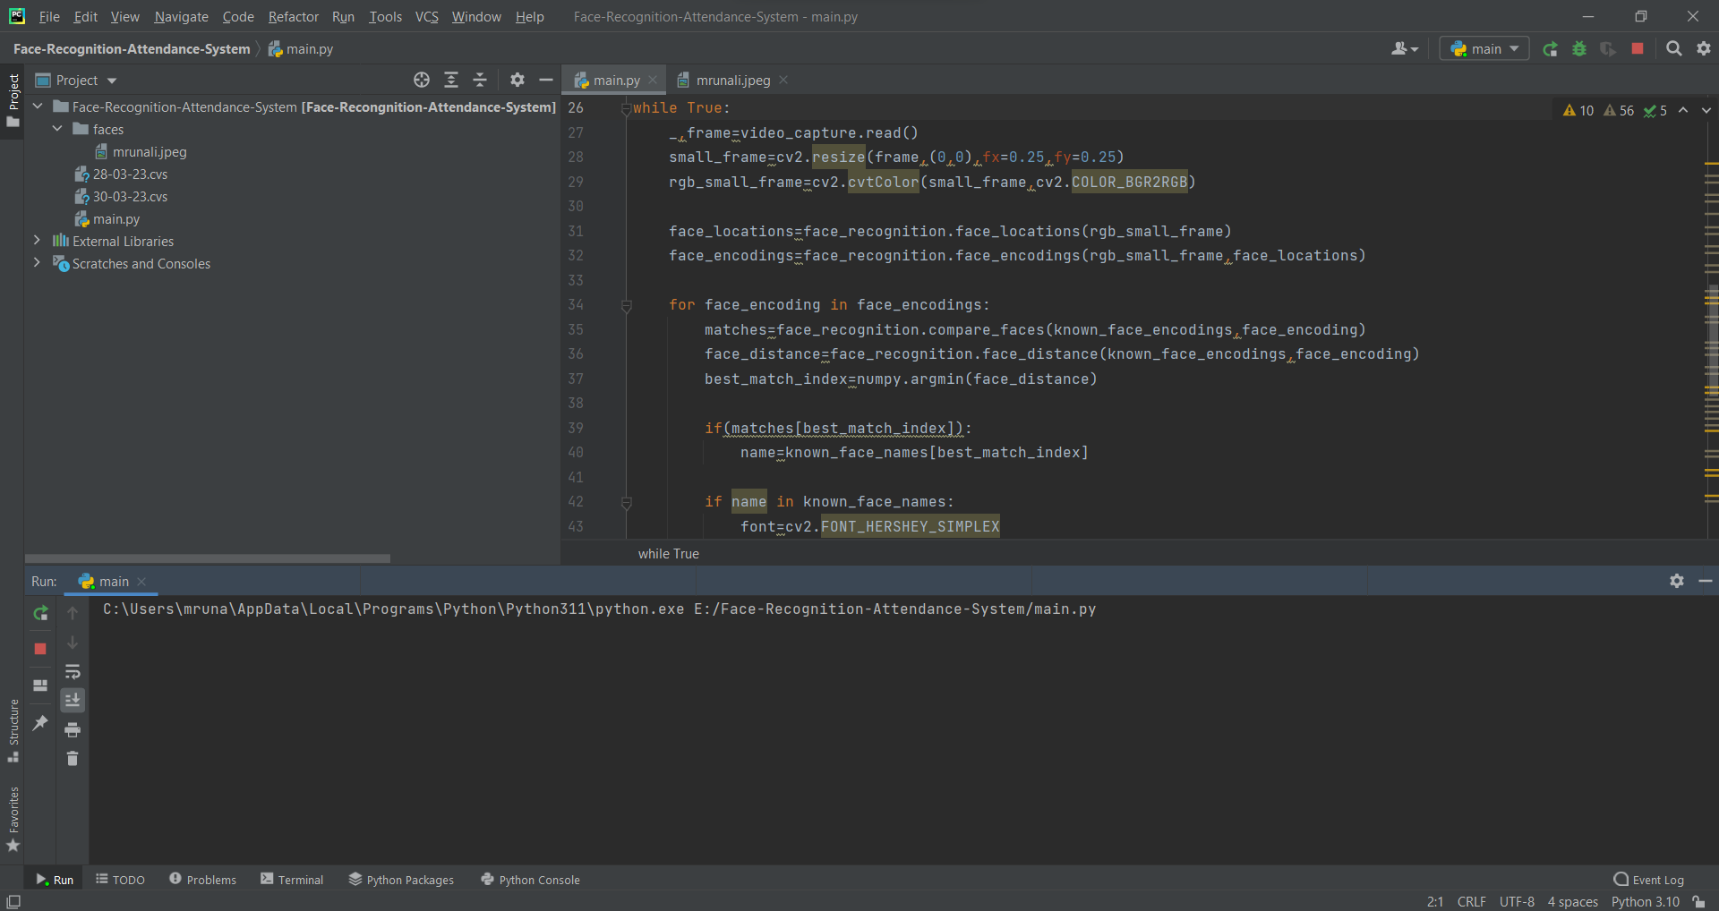Toggle scroll to end in Run console
1719x911 pixels.
pos(73,700)
